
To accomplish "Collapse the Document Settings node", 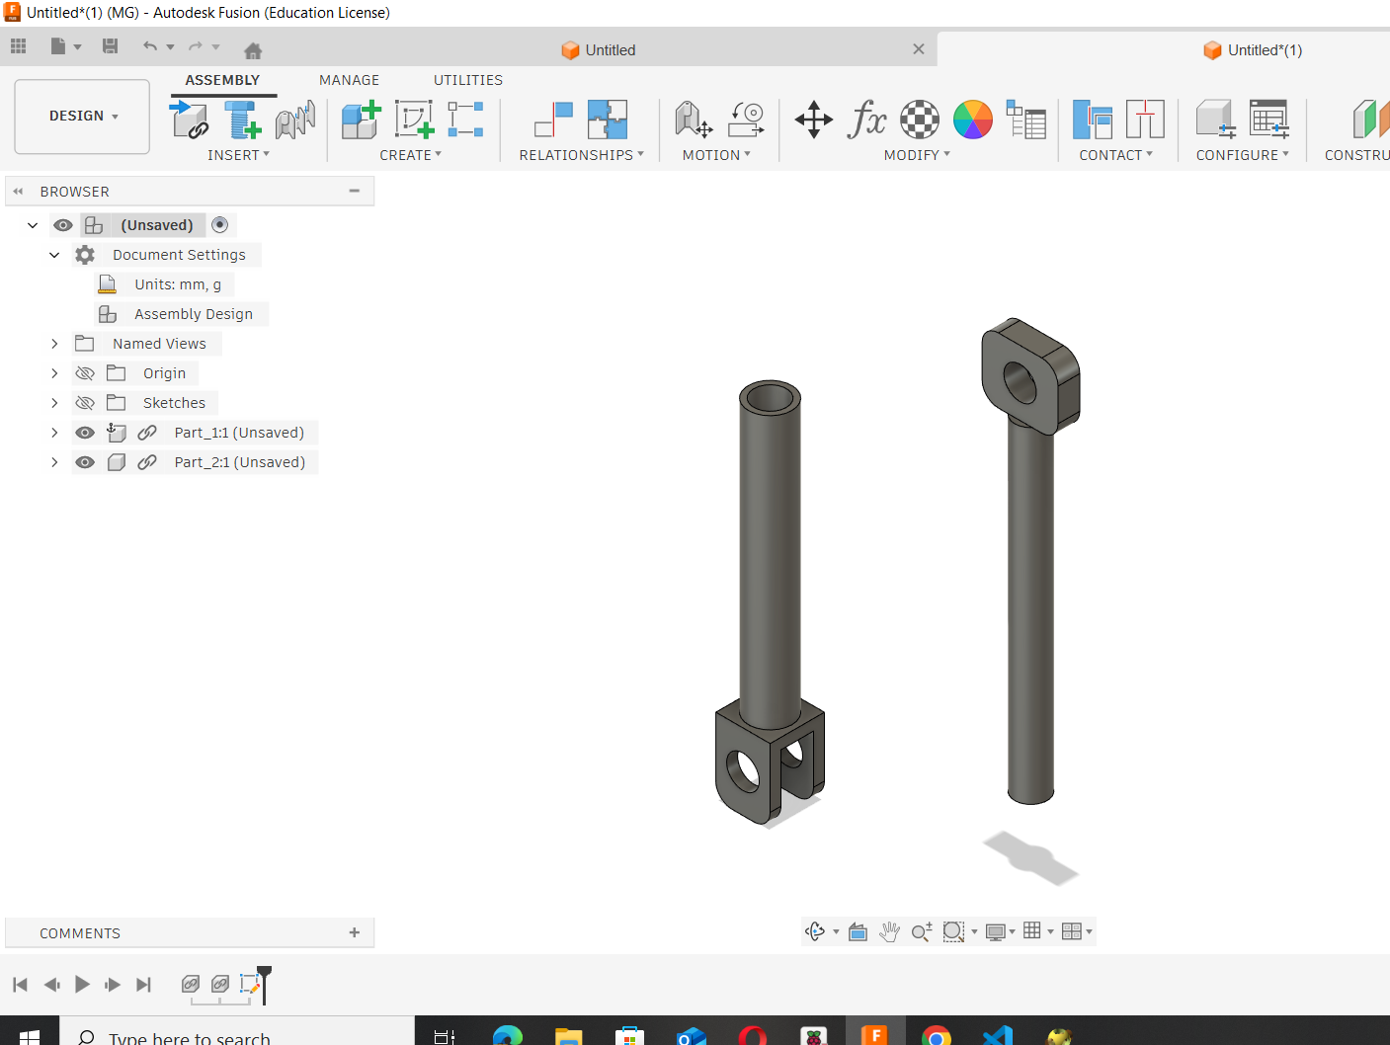I will click(54, 255).
